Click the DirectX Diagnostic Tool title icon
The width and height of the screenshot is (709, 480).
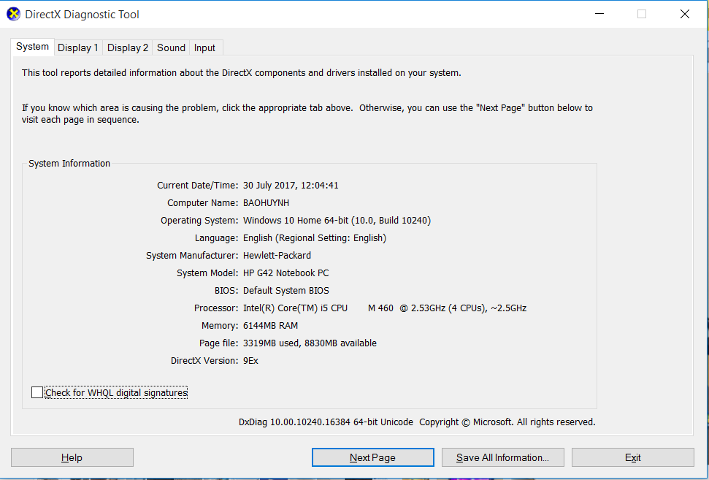pyautogui.click(x=14, y=14)
